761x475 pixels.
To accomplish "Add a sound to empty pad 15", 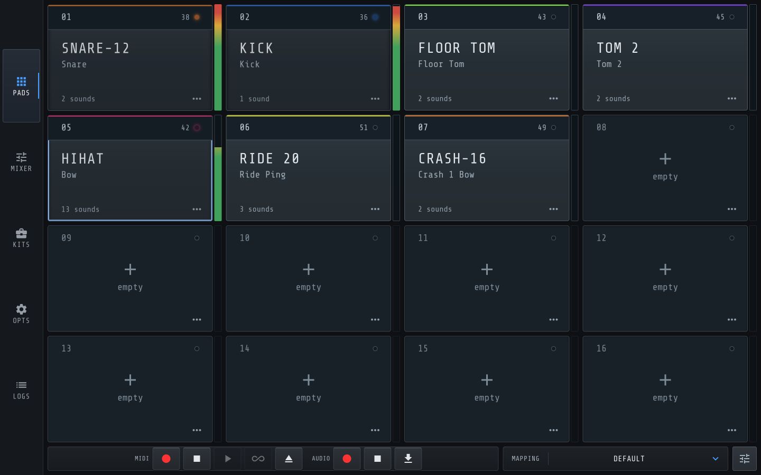I will point(487,380).
